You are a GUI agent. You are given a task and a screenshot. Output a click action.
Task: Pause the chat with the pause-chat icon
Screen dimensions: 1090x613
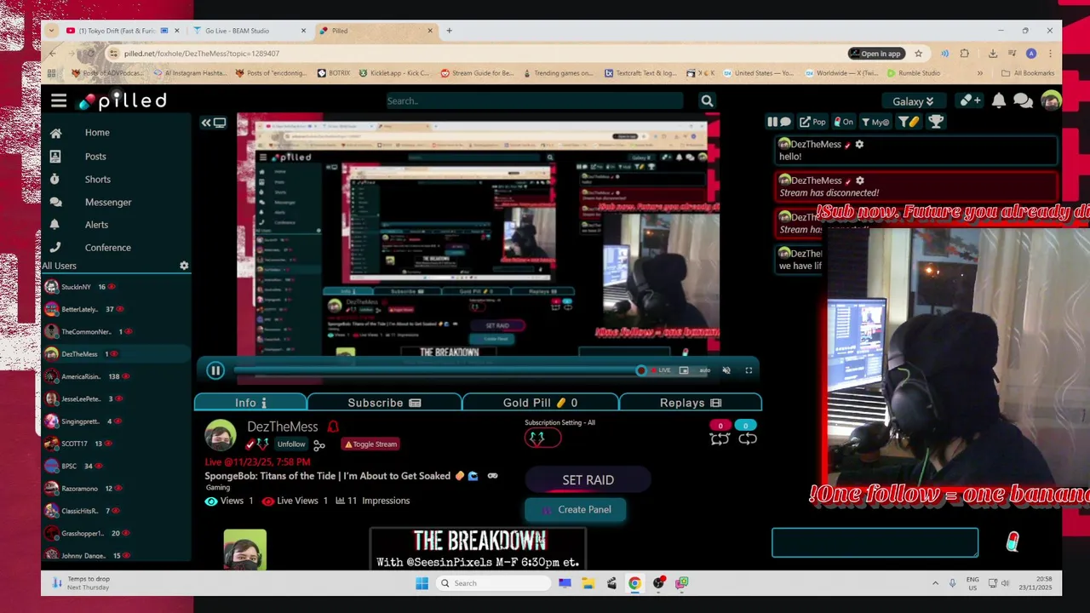[x=778, y=122]
